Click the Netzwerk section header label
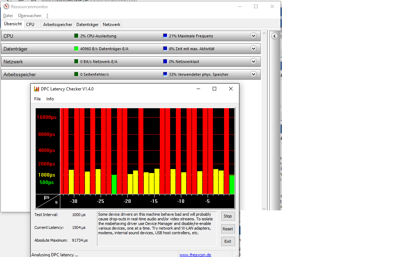This screenshot has width=411, height=257. 13,62
